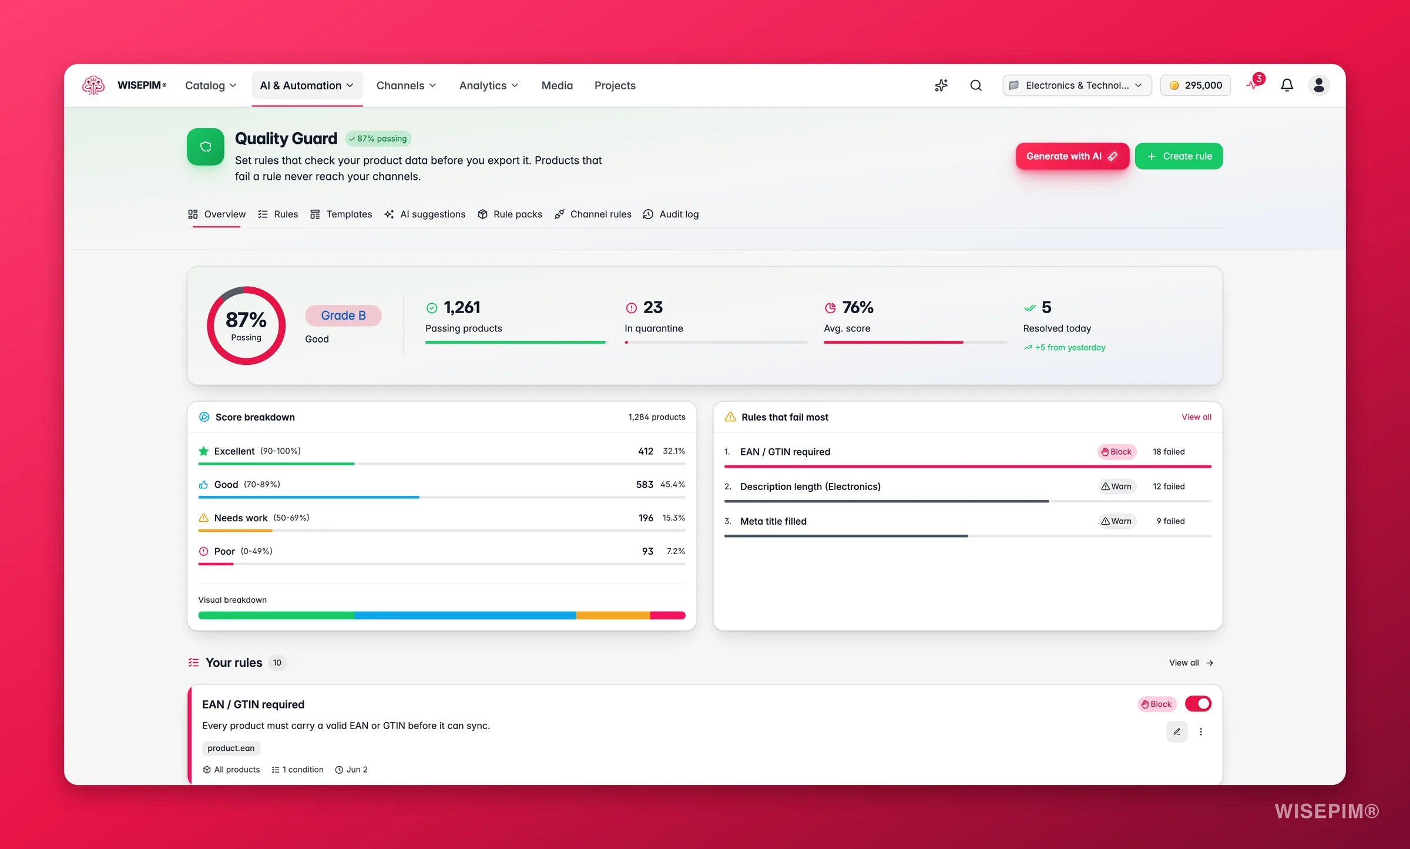Expand the Catalog menu
The height and width of the screenshot is (849, 1410).
tap(211, 85)
